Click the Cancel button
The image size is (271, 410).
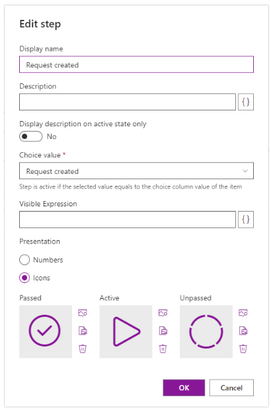point(231,388)
